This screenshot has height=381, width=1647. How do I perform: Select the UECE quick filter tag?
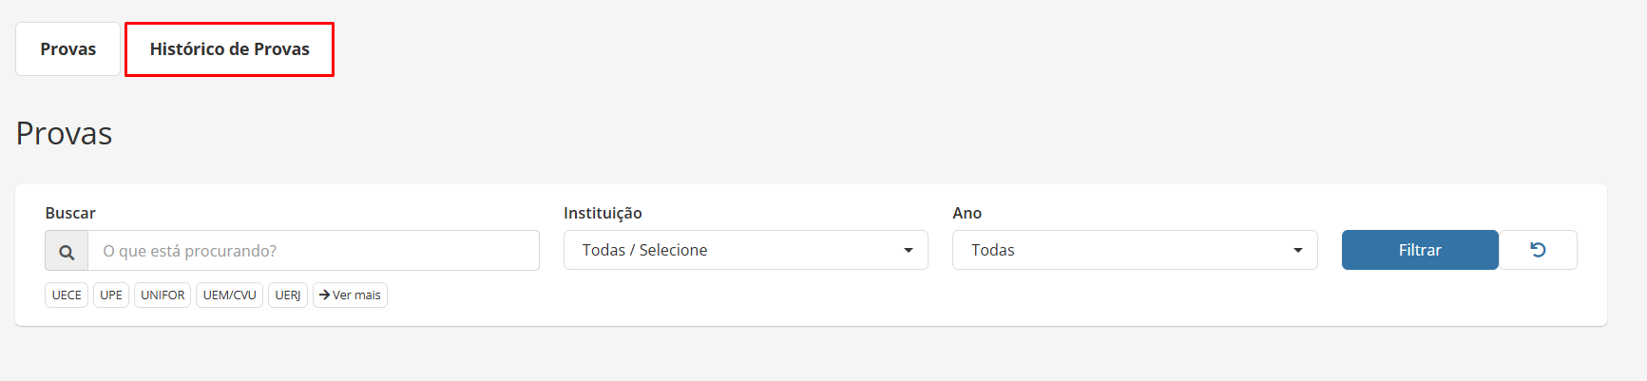point(67,295)
